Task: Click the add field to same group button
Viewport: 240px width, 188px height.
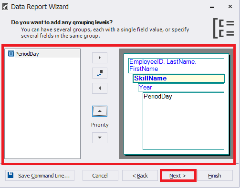Action: click(x=100, y=73)
